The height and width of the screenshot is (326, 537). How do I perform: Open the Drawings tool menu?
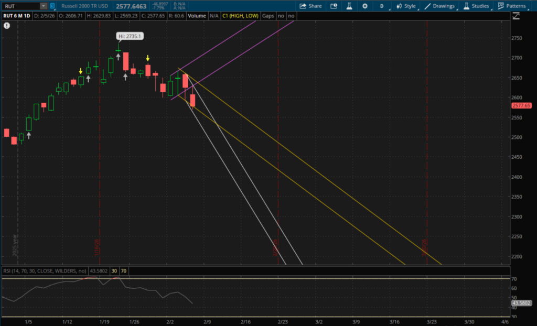(439, 6)
